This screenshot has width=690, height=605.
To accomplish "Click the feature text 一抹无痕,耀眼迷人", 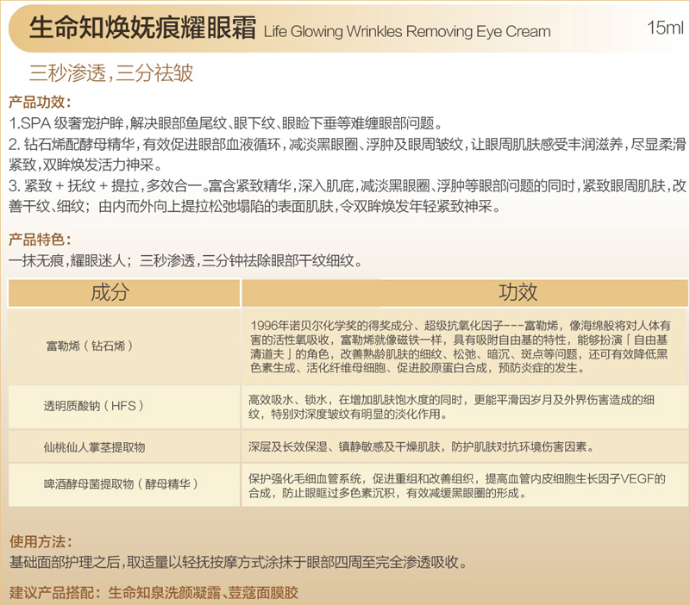I will click(x=69, y=260).
